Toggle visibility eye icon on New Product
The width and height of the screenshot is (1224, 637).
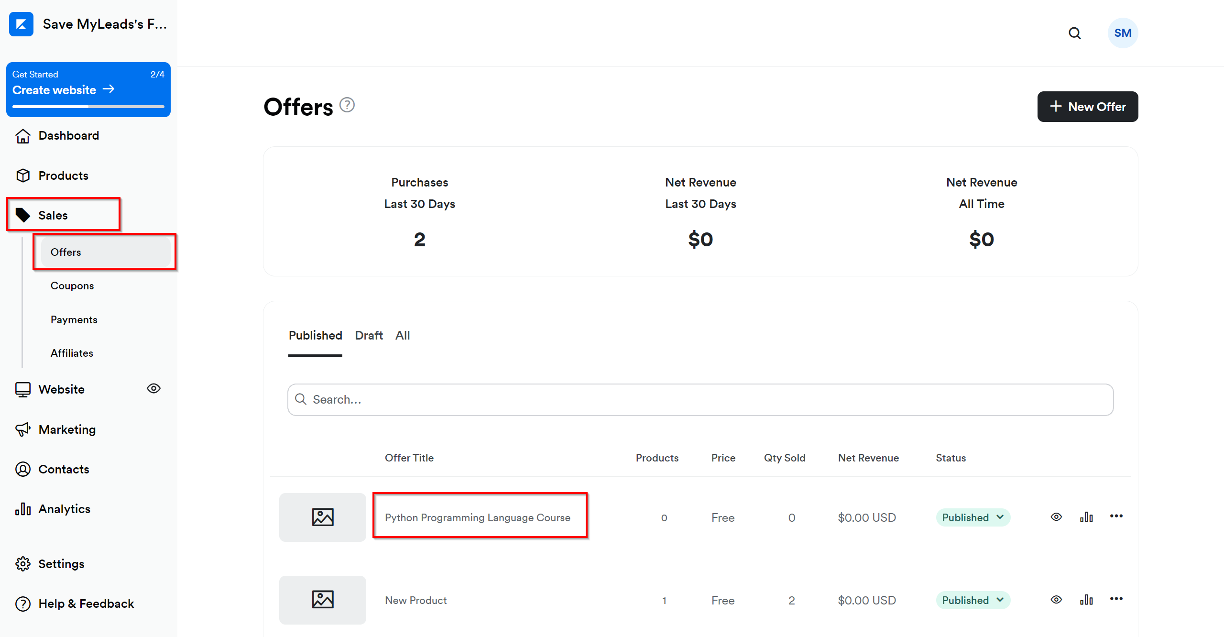click(1056, 600)
